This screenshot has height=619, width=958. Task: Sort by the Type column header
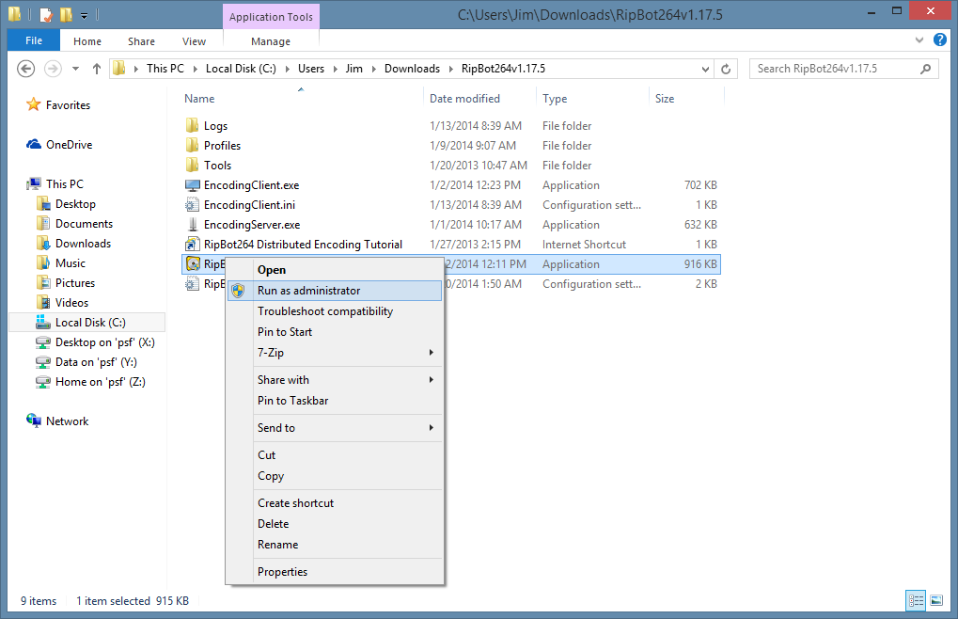click(x=555, y=99)
